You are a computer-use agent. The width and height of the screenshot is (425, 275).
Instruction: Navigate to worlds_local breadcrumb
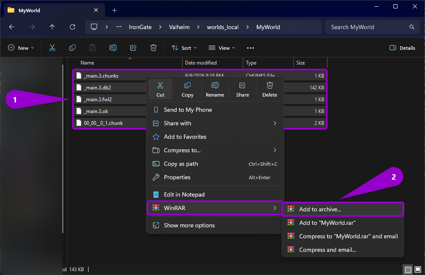click(x=223, y=27)
